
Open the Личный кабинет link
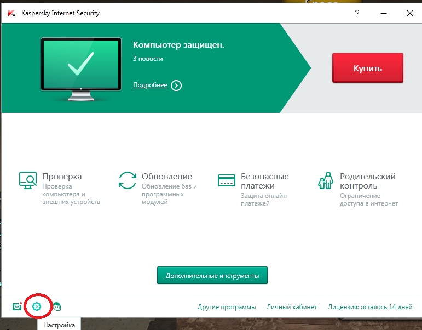292,307
